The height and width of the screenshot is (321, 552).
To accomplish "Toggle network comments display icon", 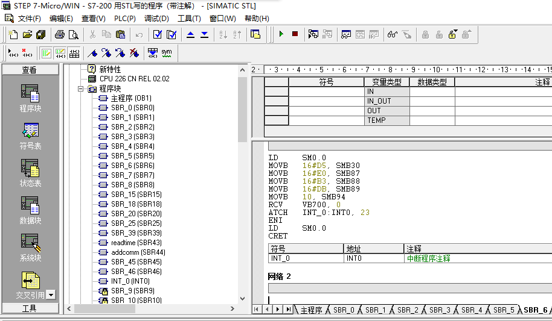I will 60,53.
